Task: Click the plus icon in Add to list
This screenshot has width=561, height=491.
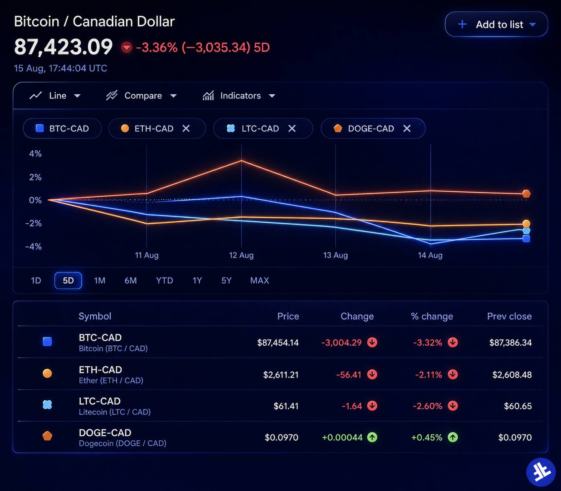Action: [462, 24]
